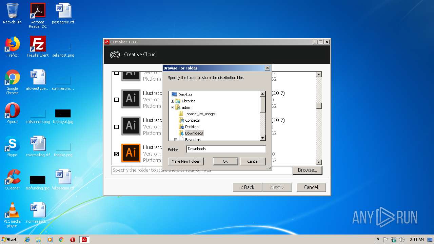Open the VLC media player shortcut

coord(12,215)
